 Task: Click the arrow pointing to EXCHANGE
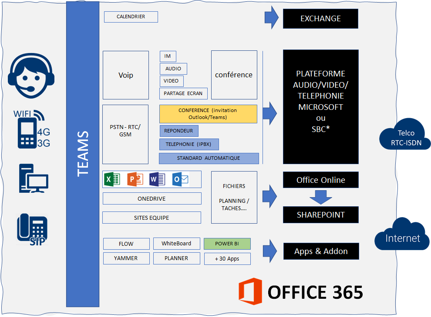[271, 17]
